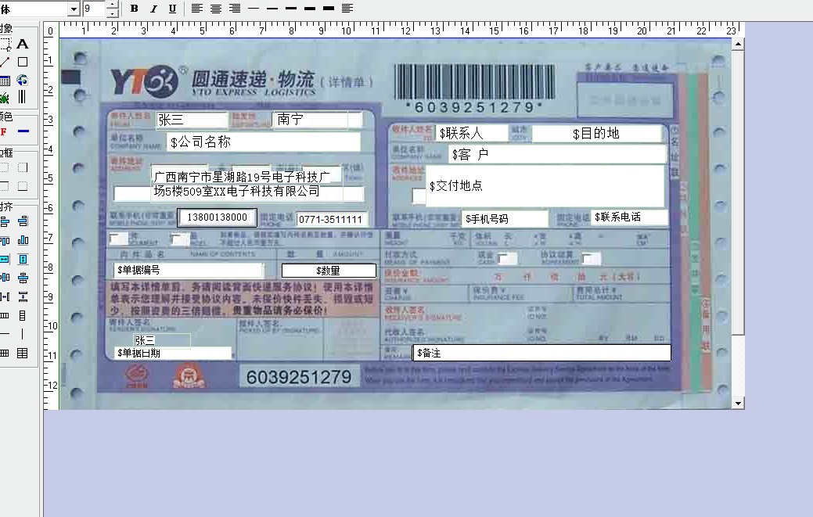813x517 pixels.
Task: Toggle underline formatting
Action: pyautogui.click(x=171, y=9)
